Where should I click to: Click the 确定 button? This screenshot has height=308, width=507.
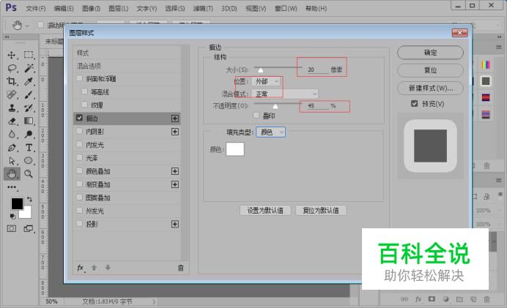430,53
